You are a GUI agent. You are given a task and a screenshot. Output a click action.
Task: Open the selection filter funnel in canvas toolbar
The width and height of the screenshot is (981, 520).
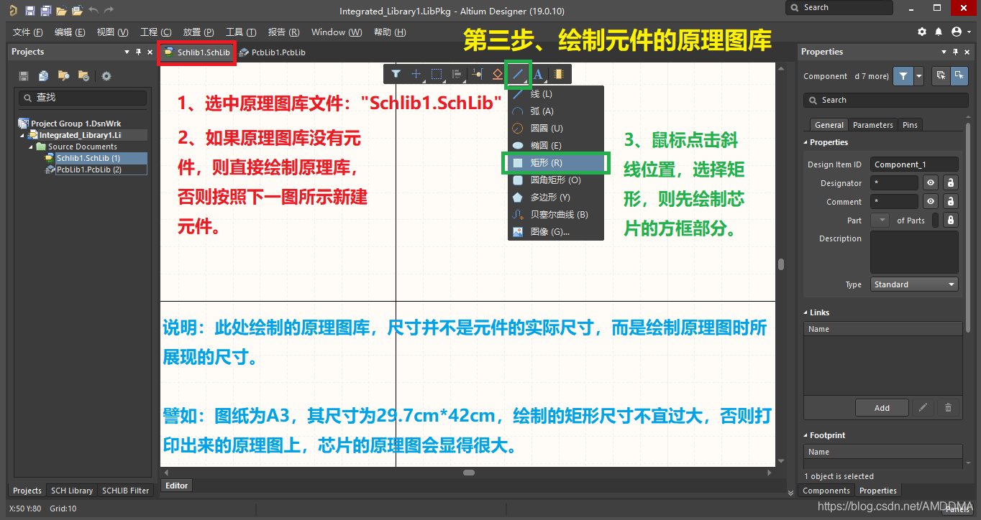(x=396, y=74)
